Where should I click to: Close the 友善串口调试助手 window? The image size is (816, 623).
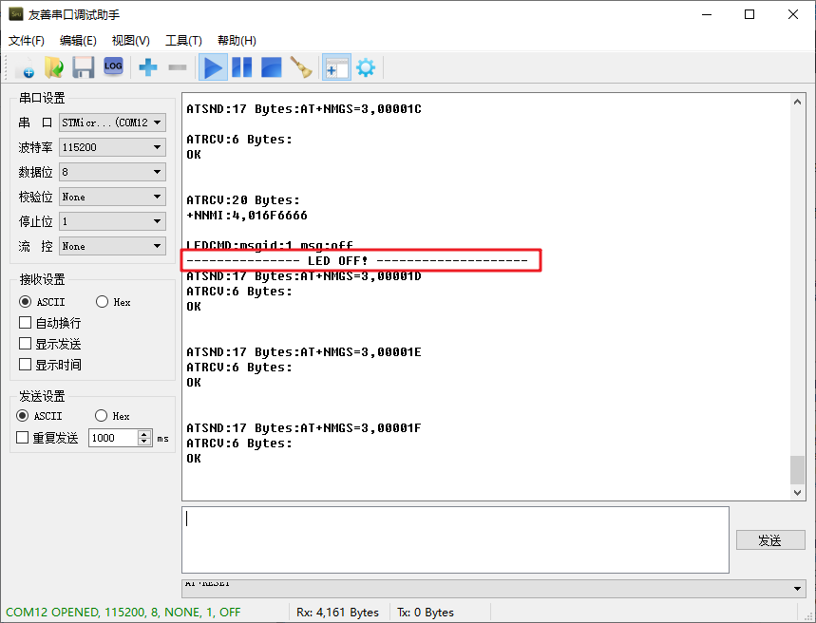[x=793, y=14]
